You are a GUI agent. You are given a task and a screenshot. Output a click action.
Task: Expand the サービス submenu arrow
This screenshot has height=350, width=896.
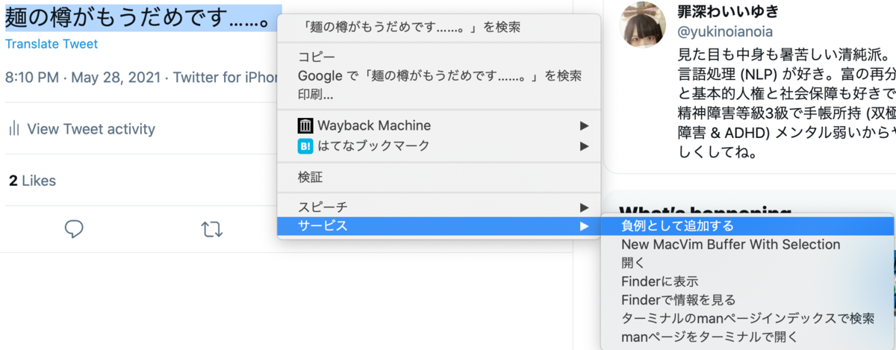click(x=584, y=225)
